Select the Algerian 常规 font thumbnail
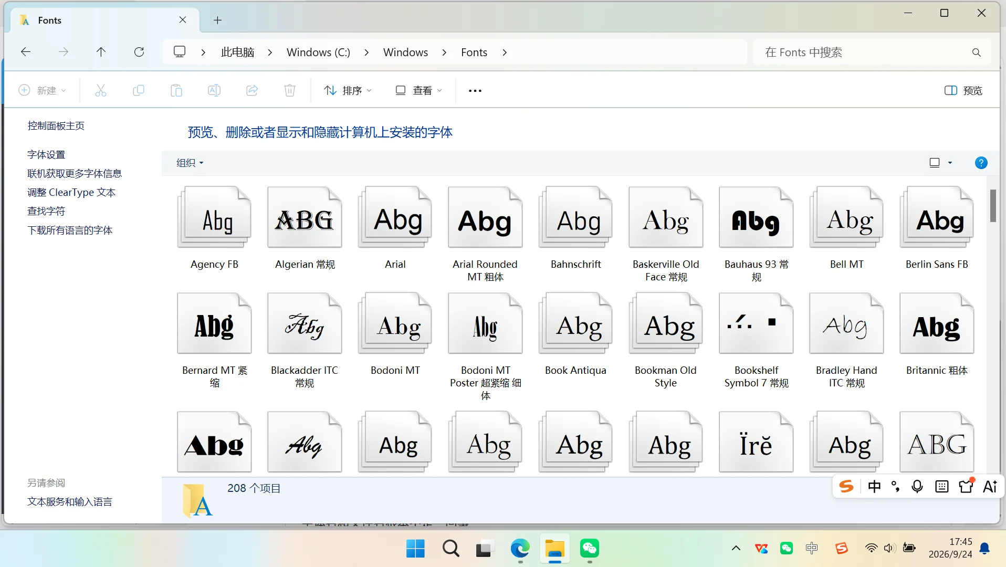 [305, 217]
